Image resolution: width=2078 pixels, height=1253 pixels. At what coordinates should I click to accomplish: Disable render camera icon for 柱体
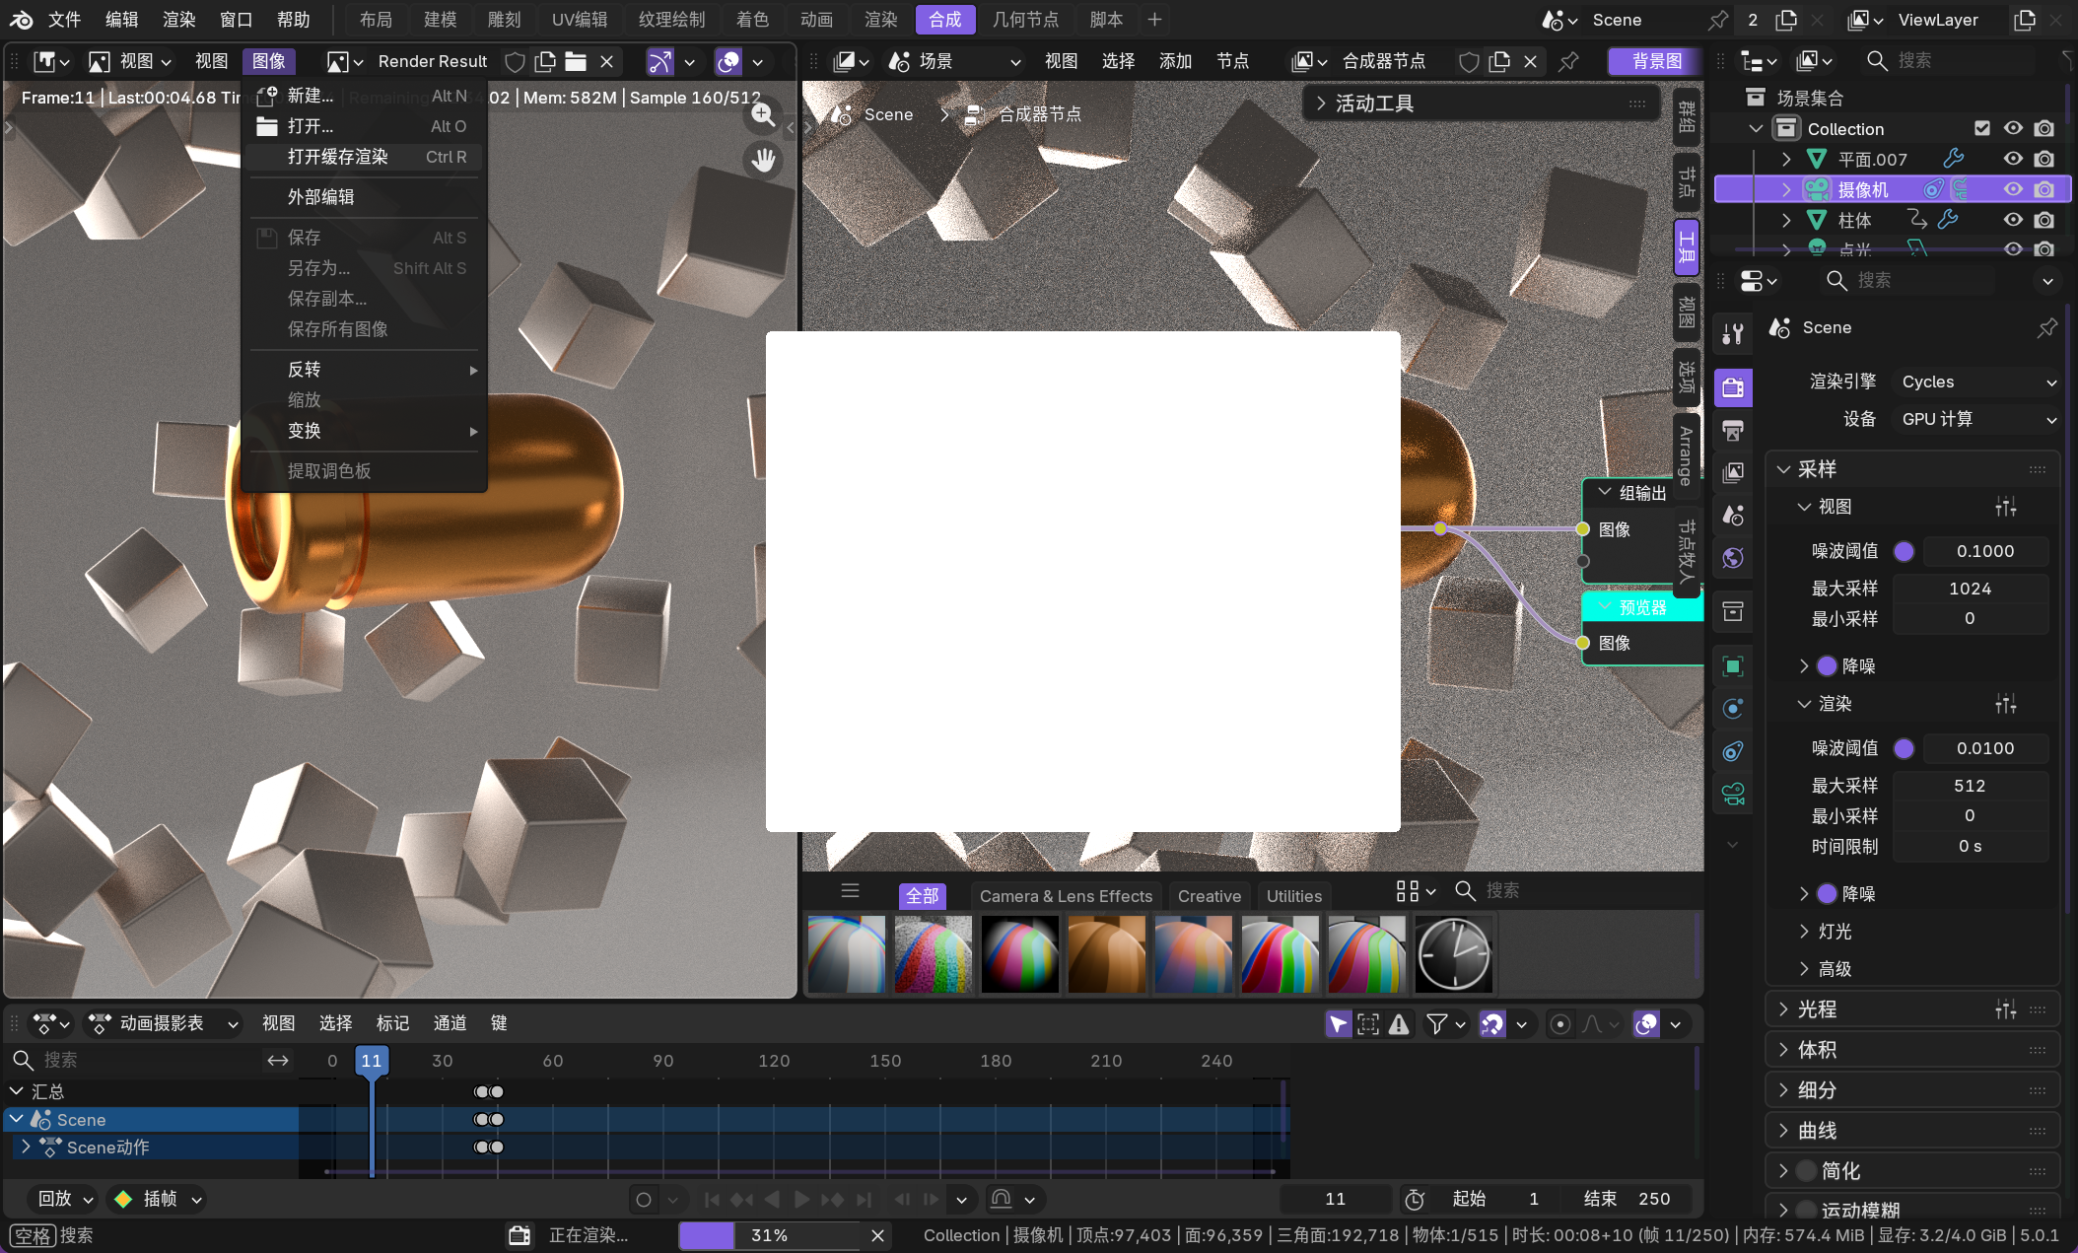[2044, 220]
